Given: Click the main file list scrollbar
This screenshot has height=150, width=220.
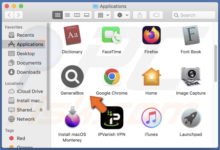Looking at the screenshot, I should pos(216,63).
